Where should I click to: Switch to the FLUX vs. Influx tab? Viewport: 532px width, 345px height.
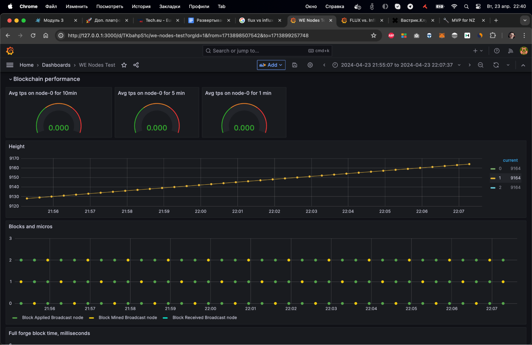coord(362,20)
